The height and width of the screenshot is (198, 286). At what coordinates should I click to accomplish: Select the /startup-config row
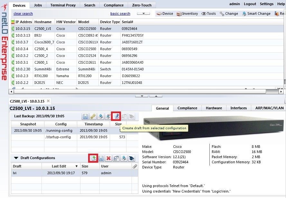tap(75, 137)
